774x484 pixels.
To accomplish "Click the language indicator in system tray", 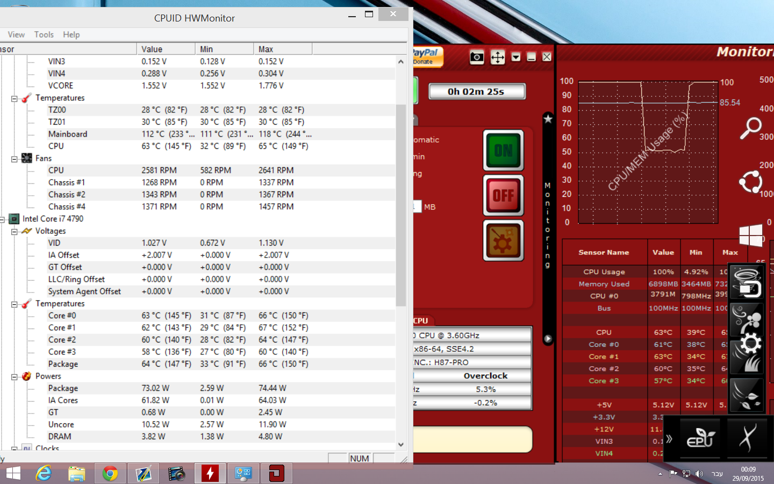I will tap(717, 474).
